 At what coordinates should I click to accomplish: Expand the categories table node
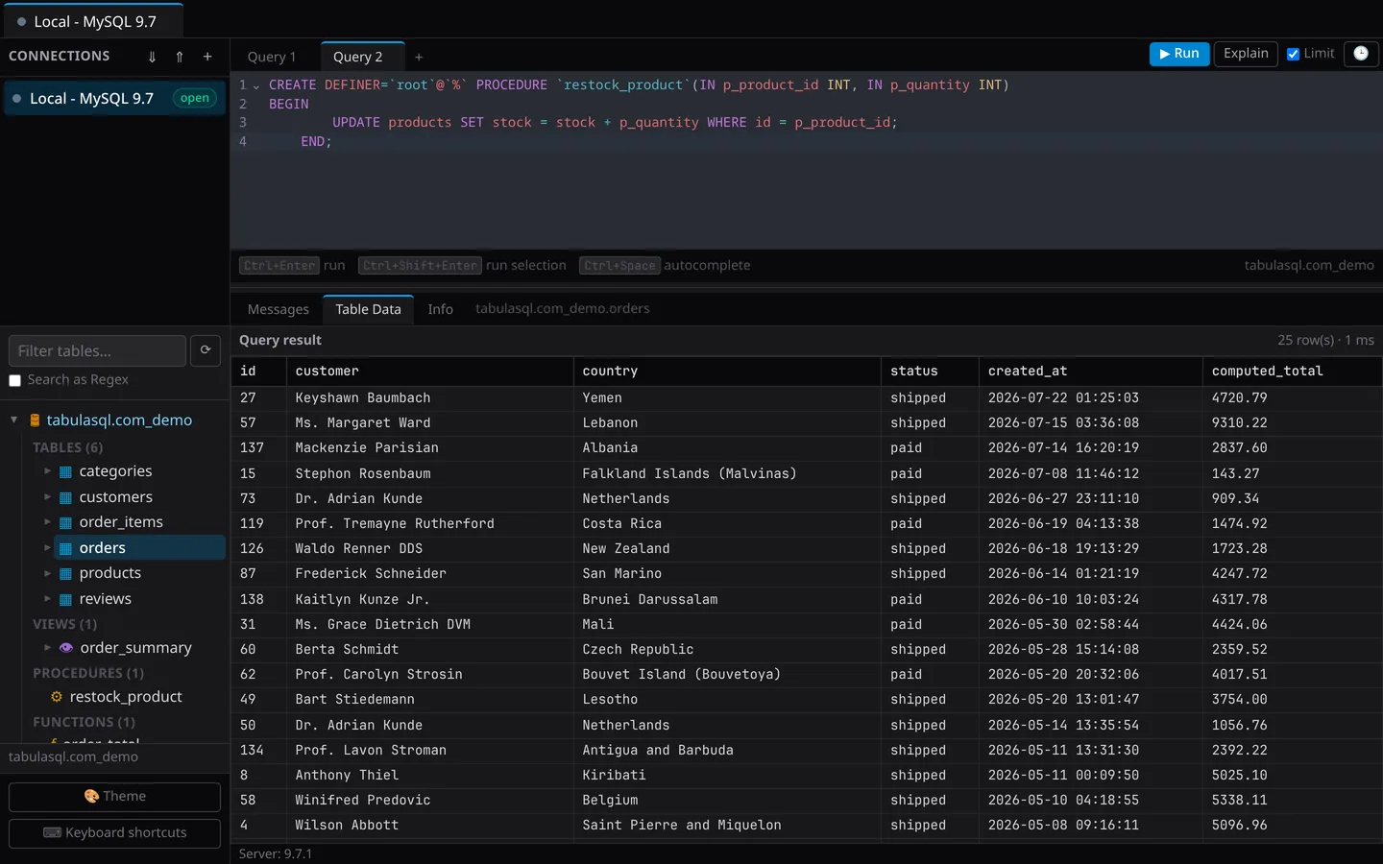tap(47, 471)
